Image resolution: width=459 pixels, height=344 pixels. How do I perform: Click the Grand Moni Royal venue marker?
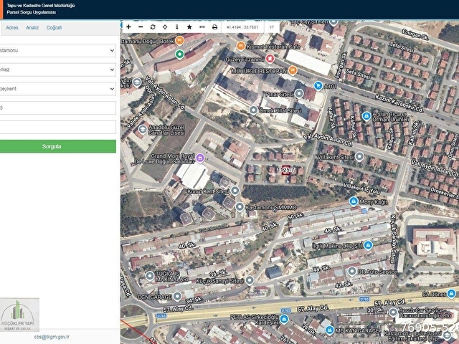pos(200,158)
